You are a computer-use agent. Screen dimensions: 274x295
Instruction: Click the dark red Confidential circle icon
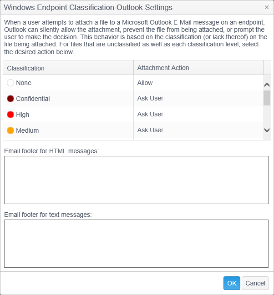click(10, 99)
